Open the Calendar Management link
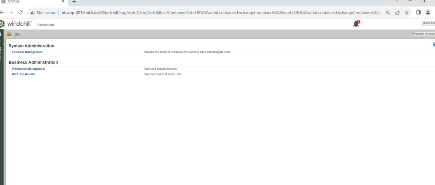 coord(27,52)
